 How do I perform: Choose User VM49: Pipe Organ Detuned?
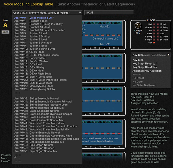[34, 148]
